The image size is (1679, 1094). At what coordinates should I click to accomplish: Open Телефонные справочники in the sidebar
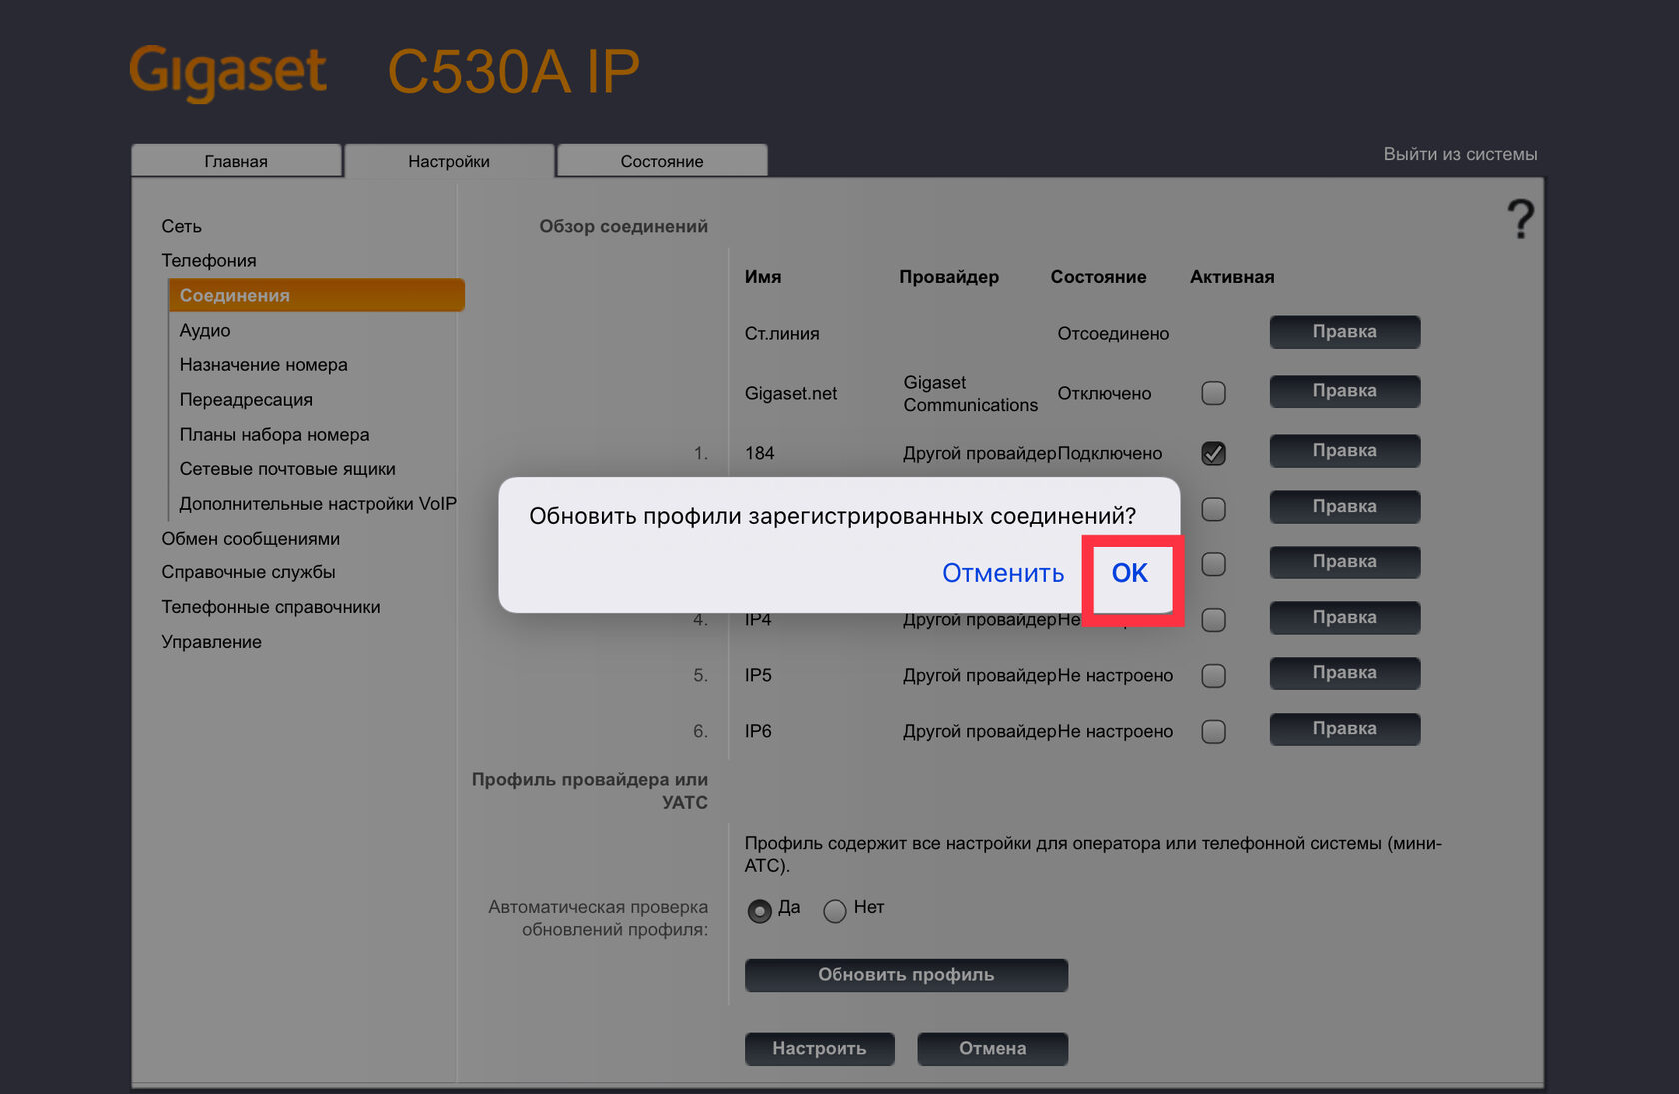271,607
